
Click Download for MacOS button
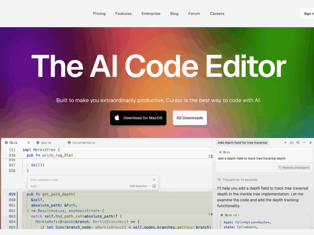pyautogui.click(x=138, y=118)
